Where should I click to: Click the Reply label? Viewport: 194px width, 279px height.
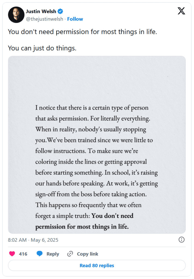53,254
